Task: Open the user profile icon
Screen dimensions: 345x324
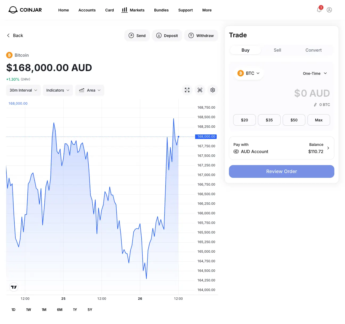Action: tap(329, 10)
